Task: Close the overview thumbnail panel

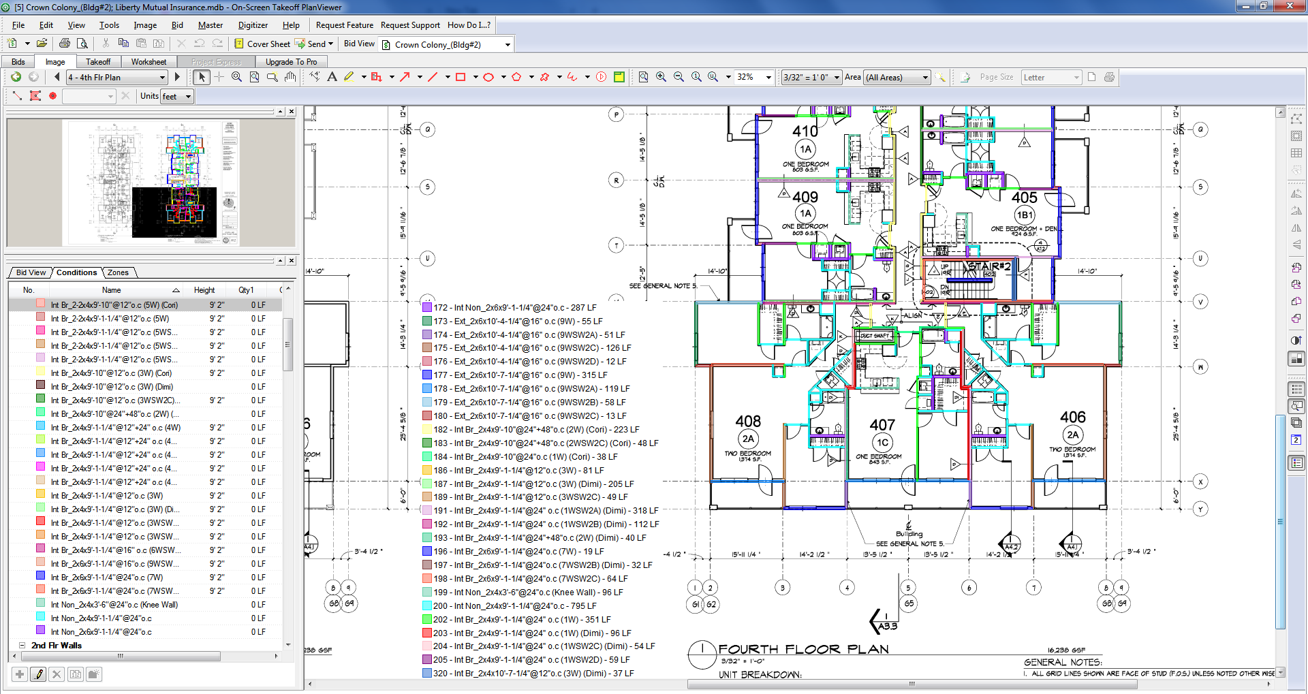Action: click(x=292, y=111)
